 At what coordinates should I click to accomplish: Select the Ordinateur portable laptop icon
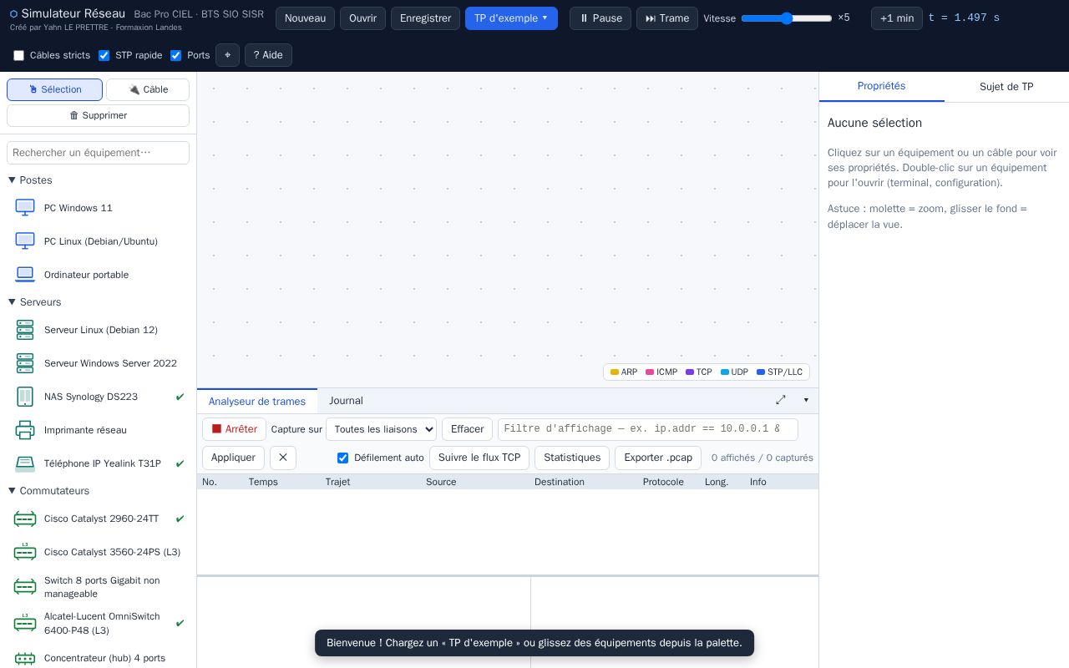25,275
